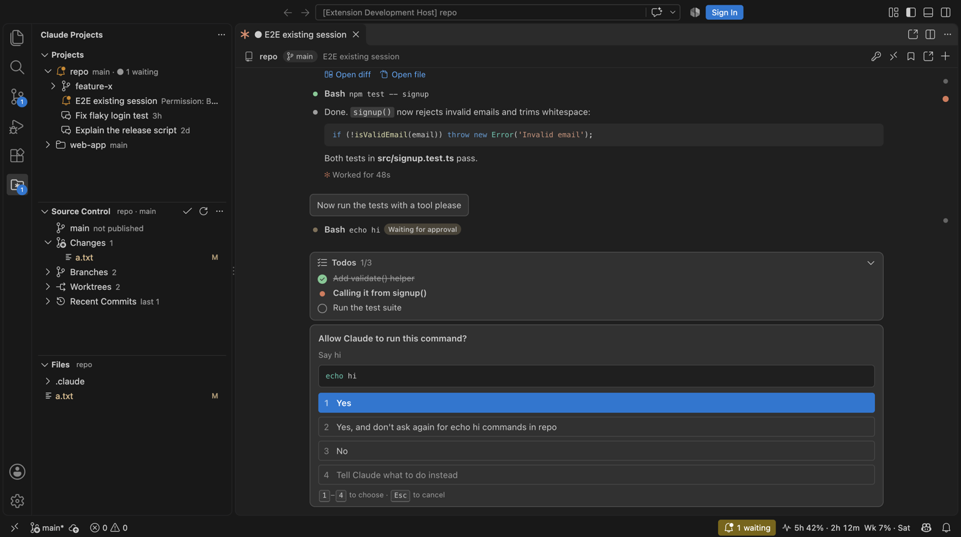
Task: Expand the web-app project
Action: pyautogui.click(x=48, y=145)
